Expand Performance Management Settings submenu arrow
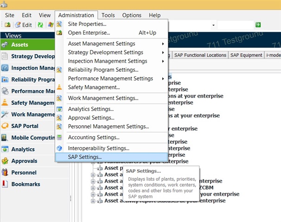281x222 pixels. 163,79
